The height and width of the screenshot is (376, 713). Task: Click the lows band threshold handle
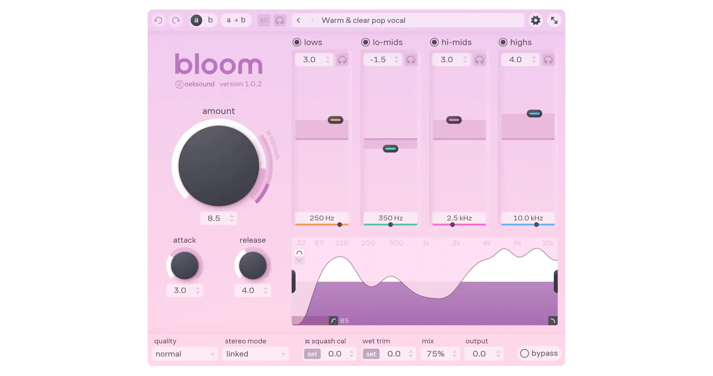tap(336, 119)
